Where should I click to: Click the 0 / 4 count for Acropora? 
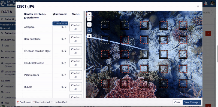tap(64, 27)
